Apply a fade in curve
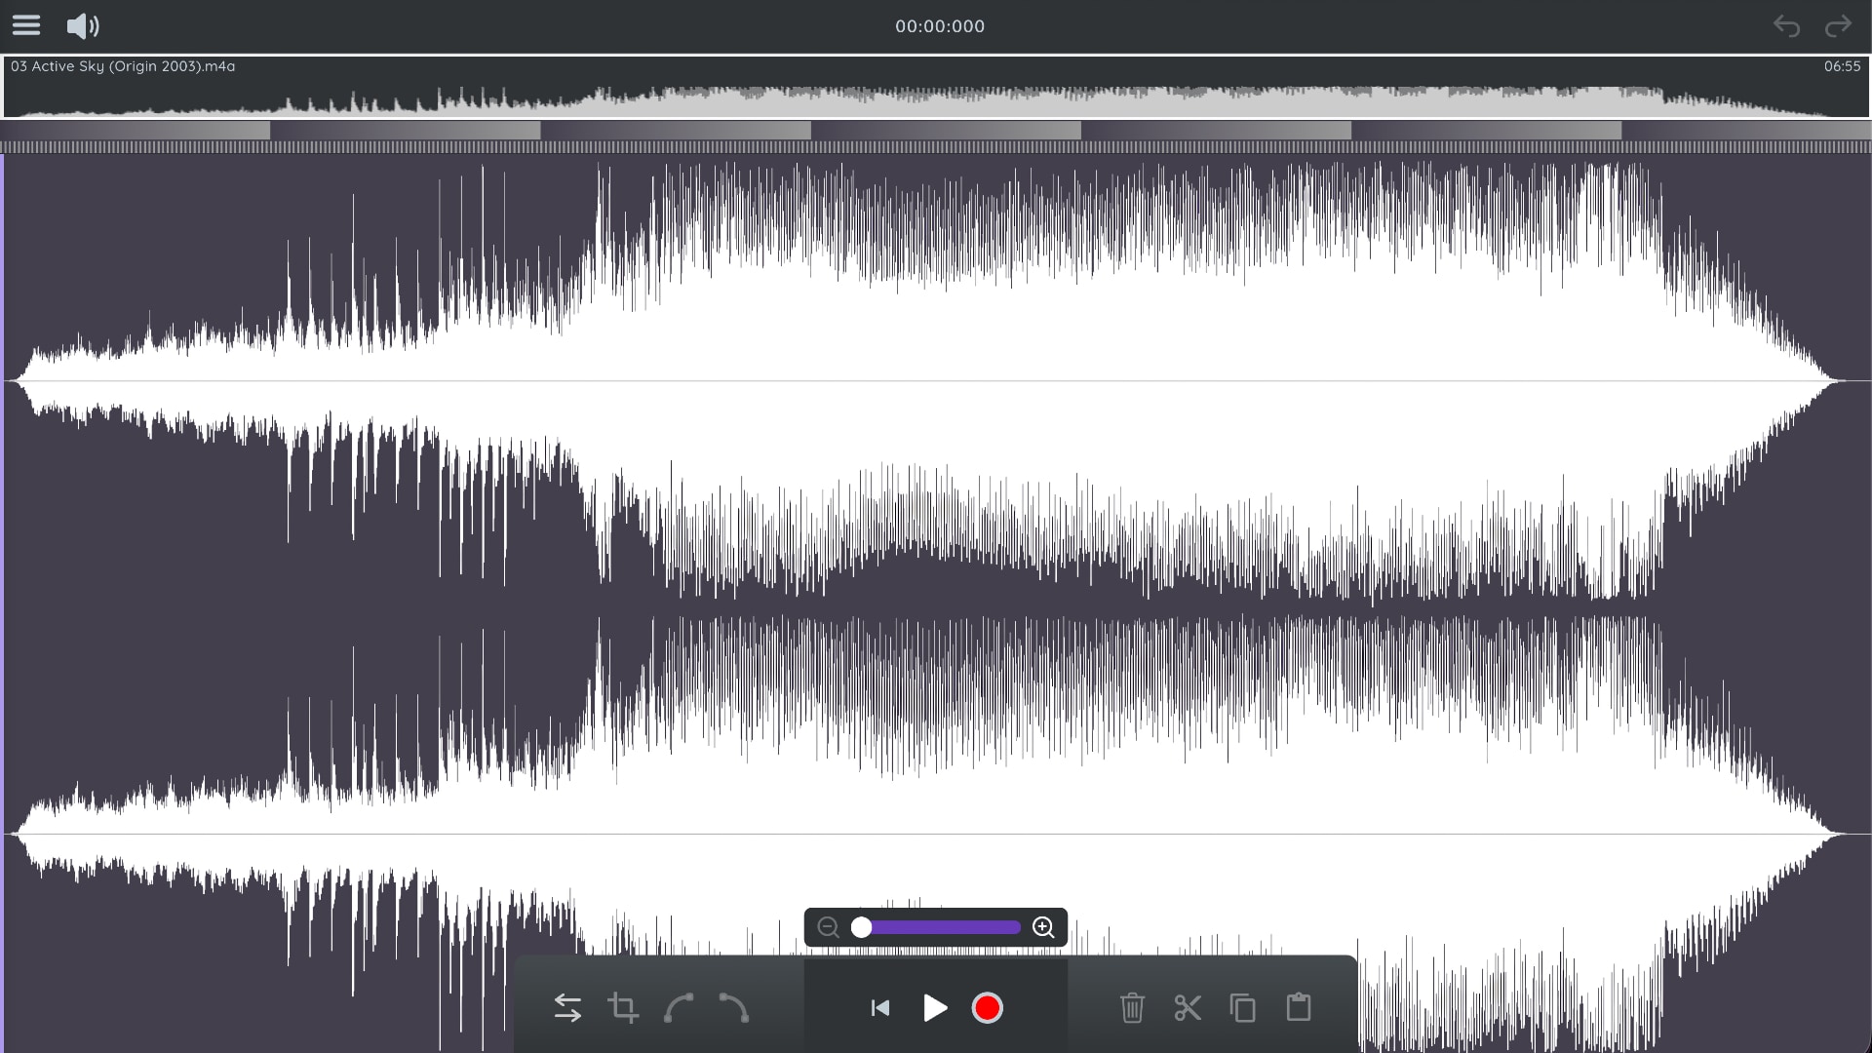1872x1053 pixels. tap(679, 1008)
